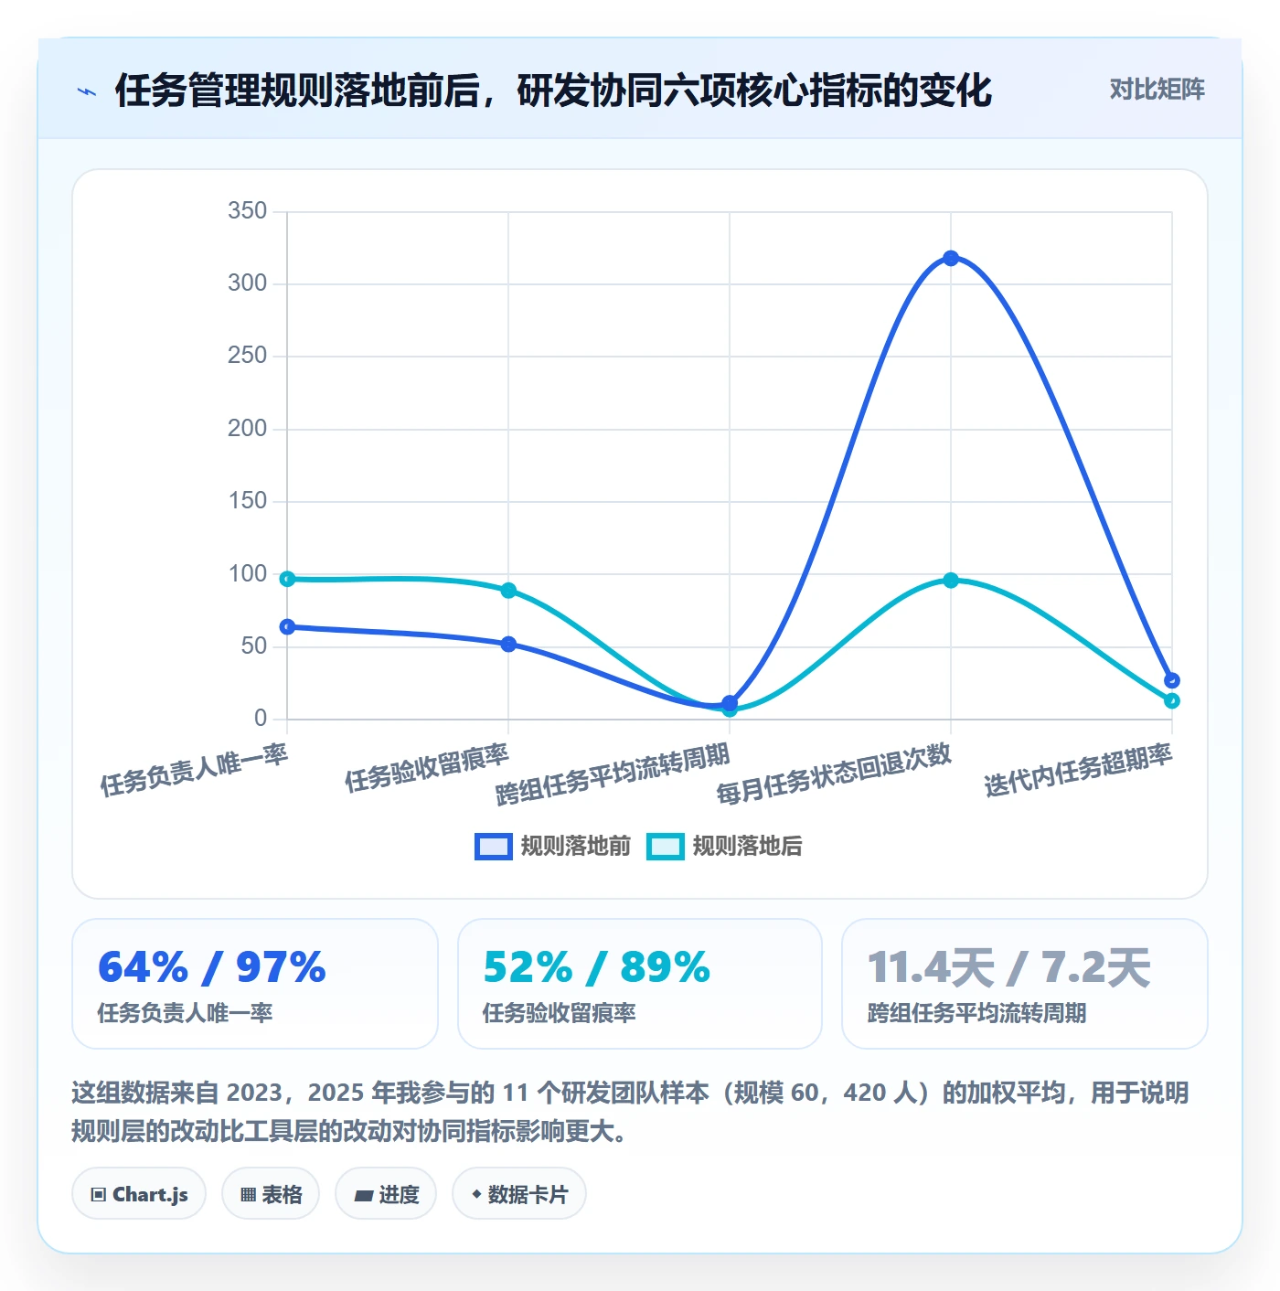Select the Chart.js tag chip
Viewport: 1280px width, 1291px height.
(139, 1194)
